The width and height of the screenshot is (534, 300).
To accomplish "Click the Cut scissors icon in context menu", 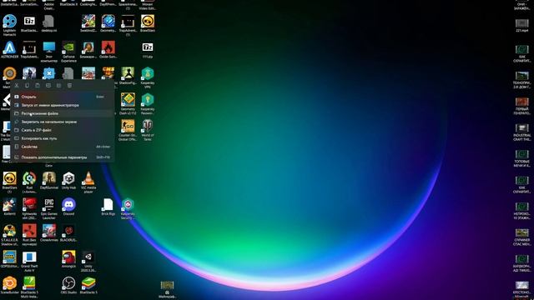I will [17, 85].
